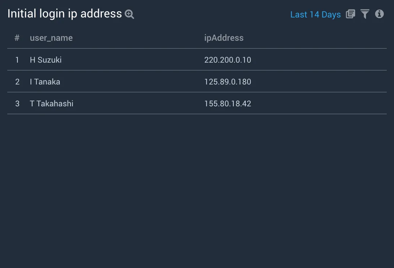Select user T Takahashi
The height and width of the screenshot is (268, 394).
[x=52, y=103]
